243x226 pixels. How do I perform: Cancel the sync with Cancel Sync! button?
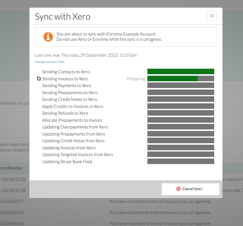(191, 189)
